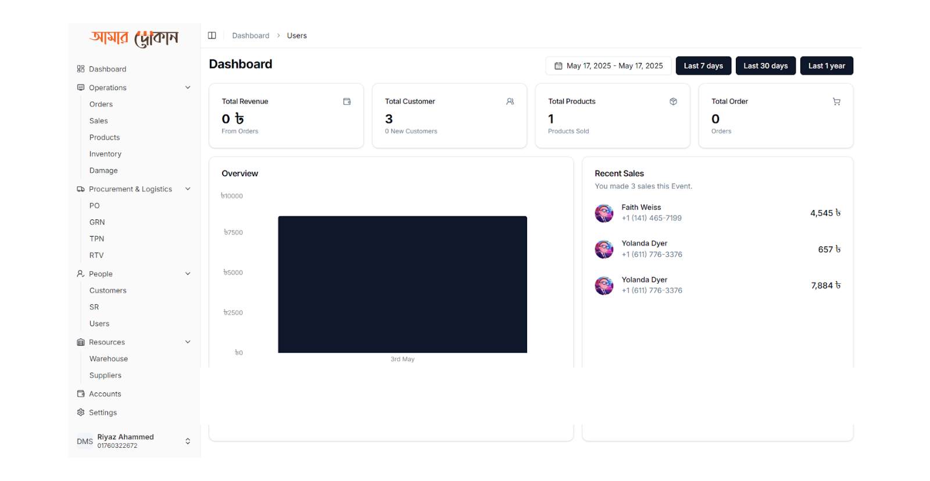The height and width of the screenshot is (481, 930).
Task: Click '0 New Customers' label
Action: (411, 131)
